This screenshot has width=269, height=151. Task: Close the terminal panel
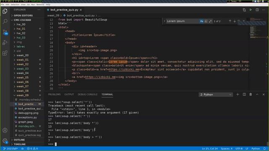pos(264,94)
